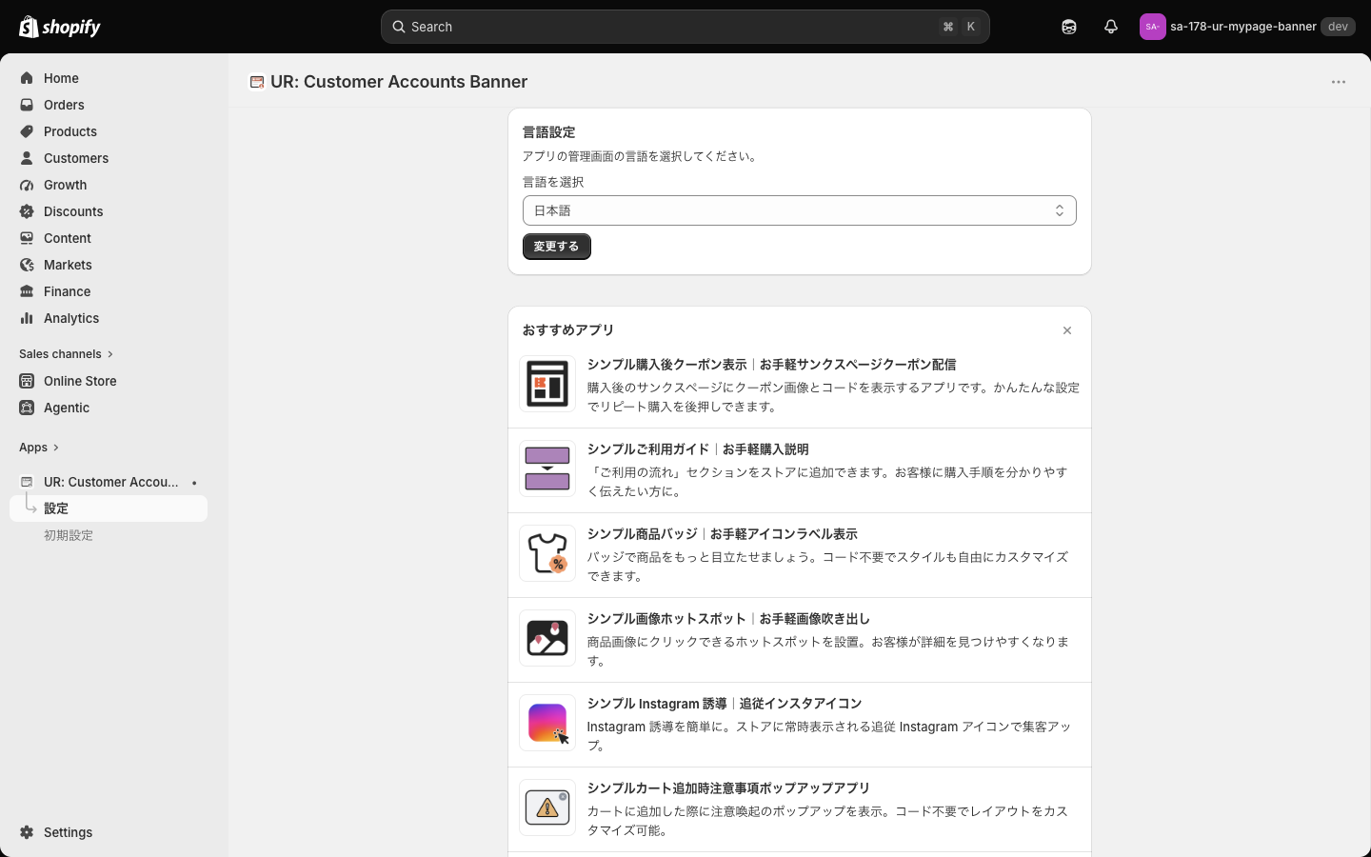The height and width of the screenshot is (857, 1371).
Task: Click the Online Store storefront icon
Action: click(x=27, y=381)
